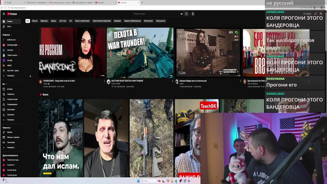Image resolution: width=327 pixels, height=184 pixels.
Task: Open a new browser tab with plus
Action: point(142,3)
